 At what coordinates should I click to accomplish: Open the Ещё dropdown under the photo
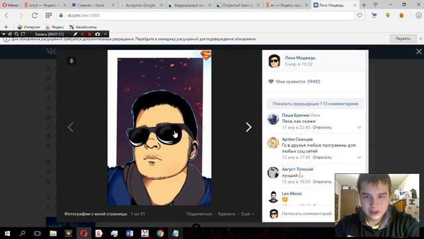(x=247, y=214)
